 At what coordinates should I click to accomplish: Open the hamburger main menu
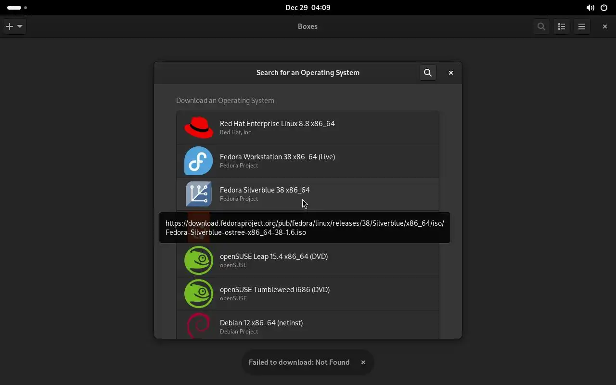(x=582, y=26)
